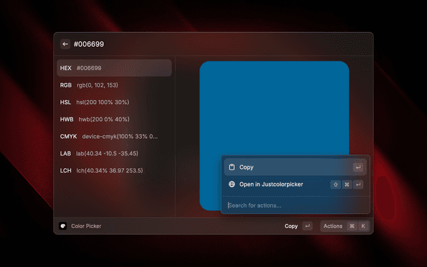Select the HEX #006699 row
Screen dimensions: 427x267
(114, 68)
